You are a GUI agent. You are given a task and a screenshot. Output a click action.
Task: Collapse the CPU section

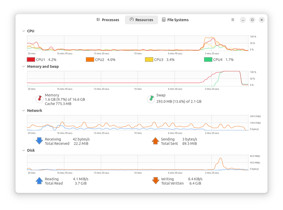pos(24,31)
